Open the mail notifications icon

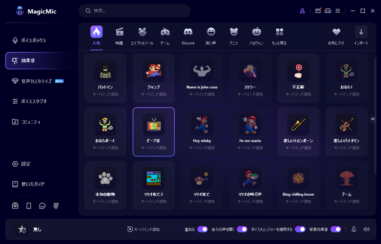(318, 11)
